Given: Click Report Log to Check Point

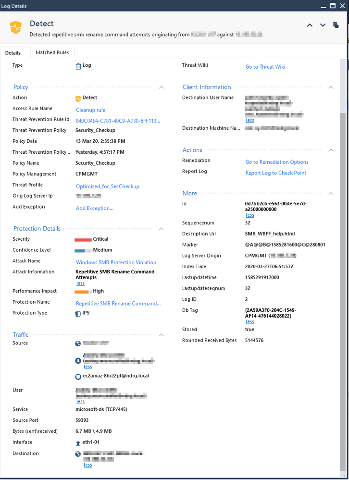Looking at the screenshot, I should [x=276, y=173].
